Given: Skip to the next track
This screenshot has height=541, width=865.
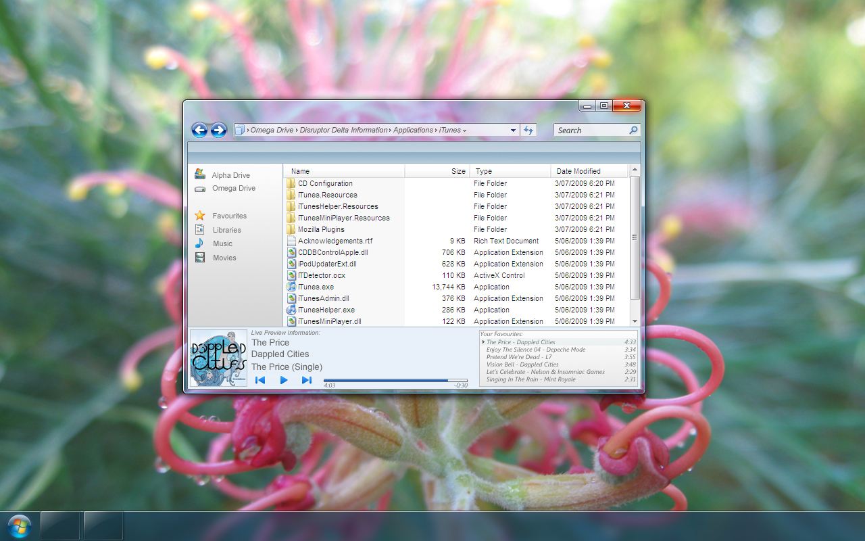Looking at the screenshot, I should coord(306,380).
